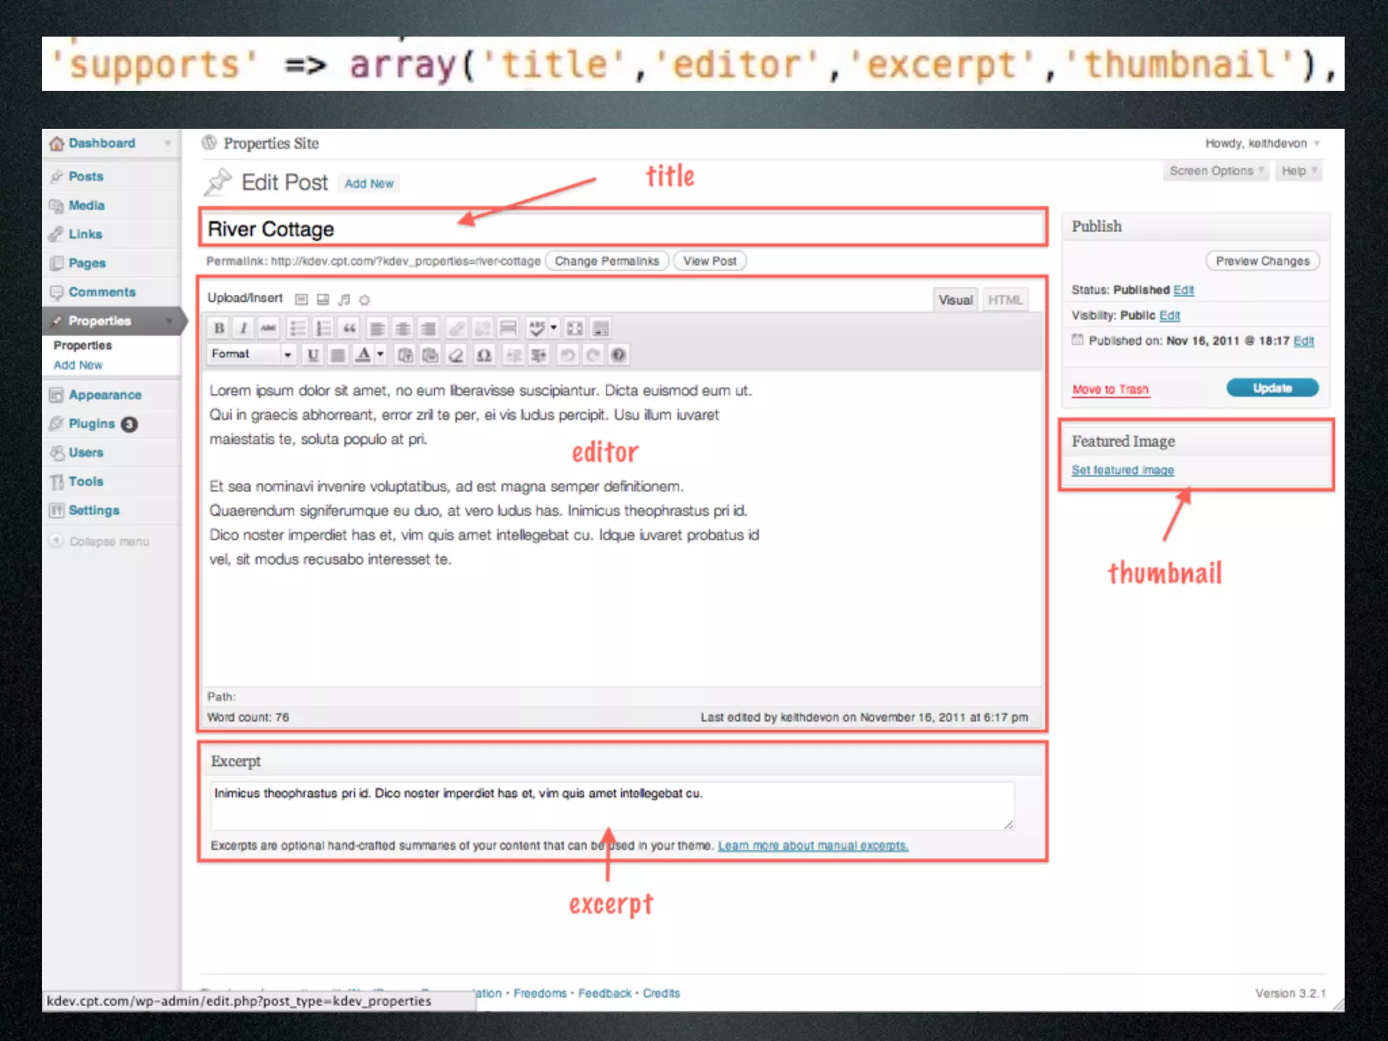Viewport: 1388px width, 1041px height.
Task: Insert special character with omega icon
Action: (x=483, y=354)
